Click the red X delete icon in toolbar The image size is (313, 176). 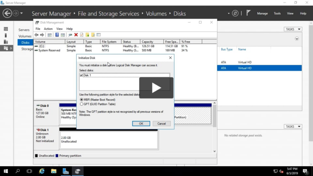click(x=76, y=35)
